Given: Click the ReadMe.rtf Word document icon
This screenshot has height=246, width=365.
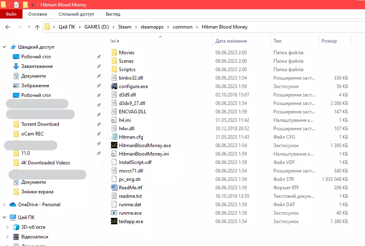Looking at the screenshot, I should click(x=114, y=187).
